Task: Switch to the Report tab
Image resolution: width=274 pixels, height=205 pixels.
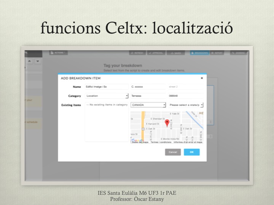Action: pyautogui.click(x=217, y=53)
